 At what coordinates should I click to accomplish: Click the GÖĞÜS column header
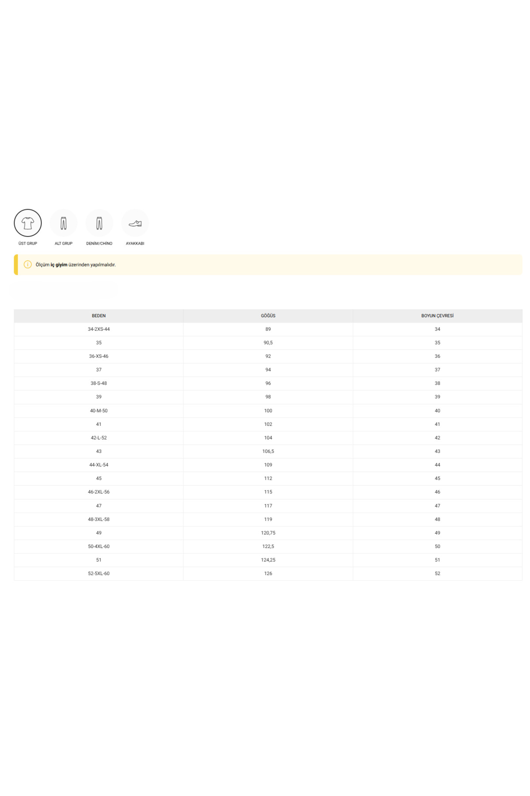pos(268,316)
